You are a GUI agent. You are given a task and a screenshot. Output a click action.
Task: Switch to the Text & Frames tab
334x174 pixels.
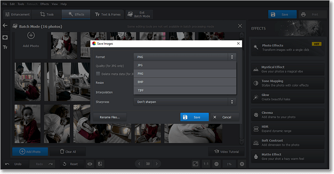(x=107, y=15)
